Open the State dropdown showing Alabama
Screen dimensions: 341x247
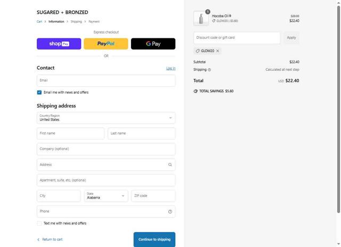(x=106, y=196)
